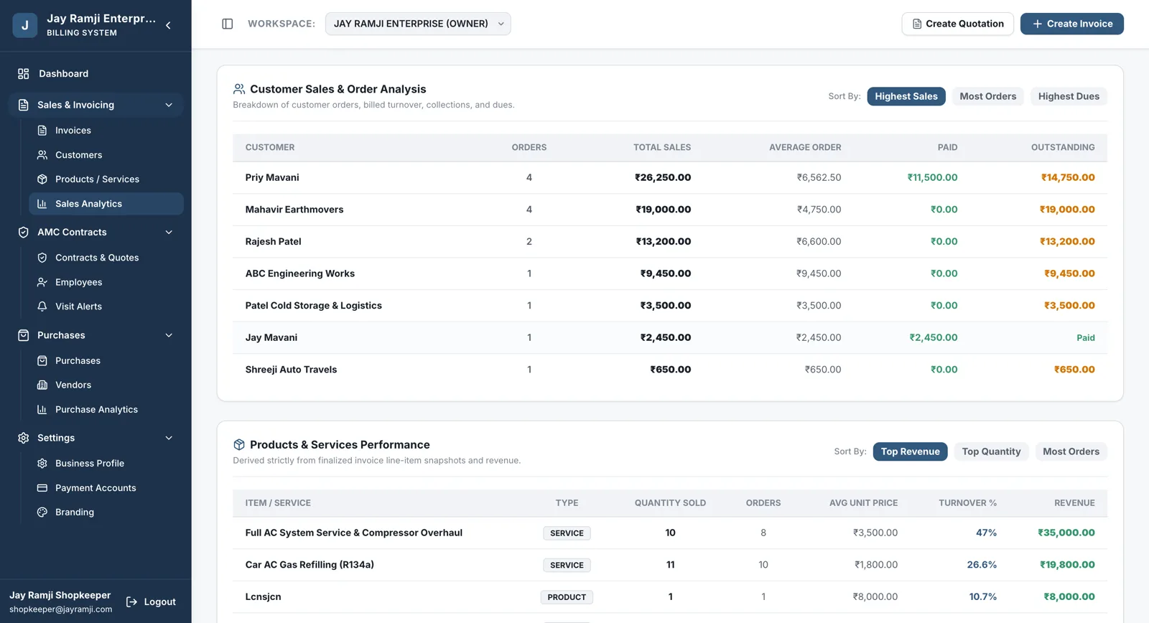The image size is (1149, 623).
Task: Click the Create Invoice button
Action: (x=1071, y=24)
